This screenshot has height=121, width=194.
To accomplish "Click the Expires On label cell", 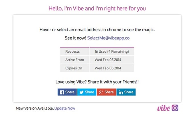I will click(74, 68).
